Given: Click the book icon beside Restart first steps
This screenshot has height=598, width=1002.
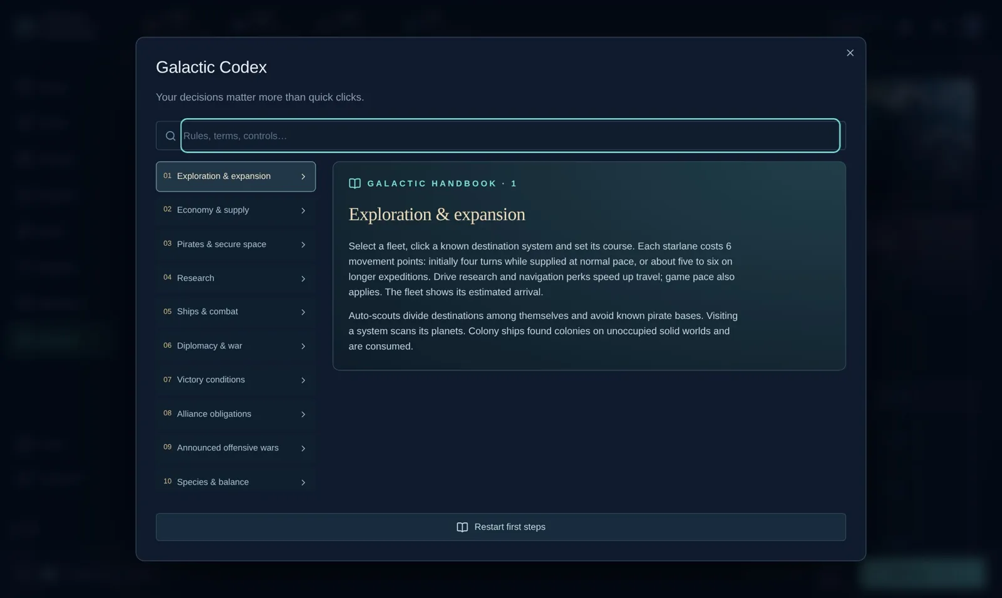Looking at the screenshot, I should pos(462,527).
